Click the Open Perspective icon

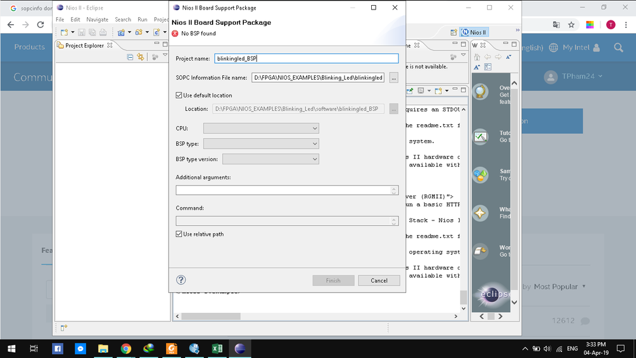pos(453,32)
